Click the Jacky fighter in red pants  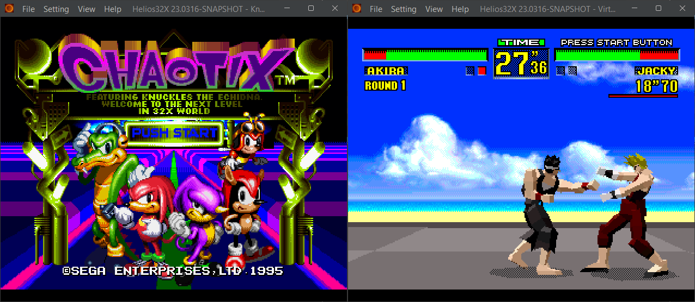[x=632, y=212]
